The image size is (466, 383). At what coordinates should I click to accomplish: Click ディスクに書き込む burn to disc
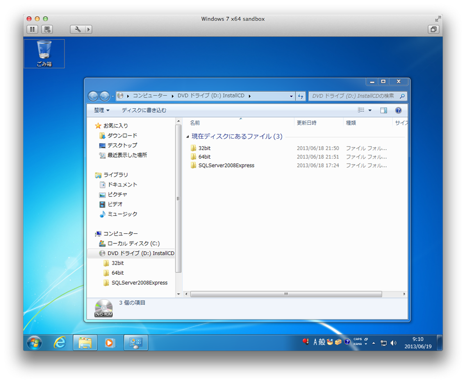point(144,110)
